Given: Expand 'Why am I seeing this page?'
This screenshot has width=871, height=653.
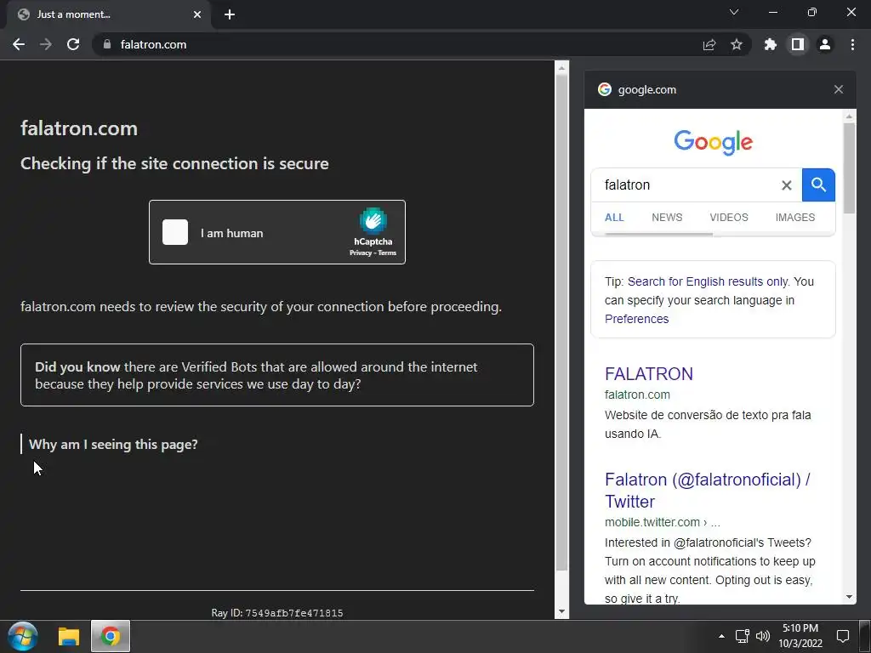Looking at the screenshot, I should pos(113,444).
